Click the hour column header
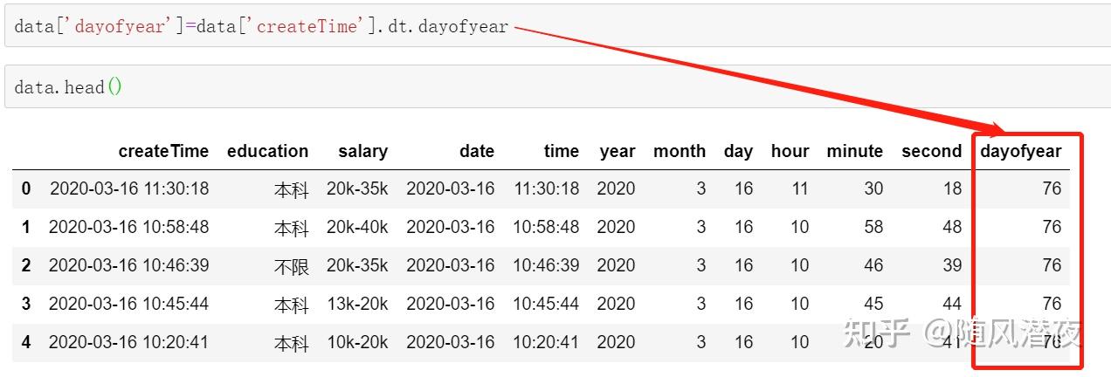The height and width of the screenshot is (377, 1111). click(x=790, y=151)
